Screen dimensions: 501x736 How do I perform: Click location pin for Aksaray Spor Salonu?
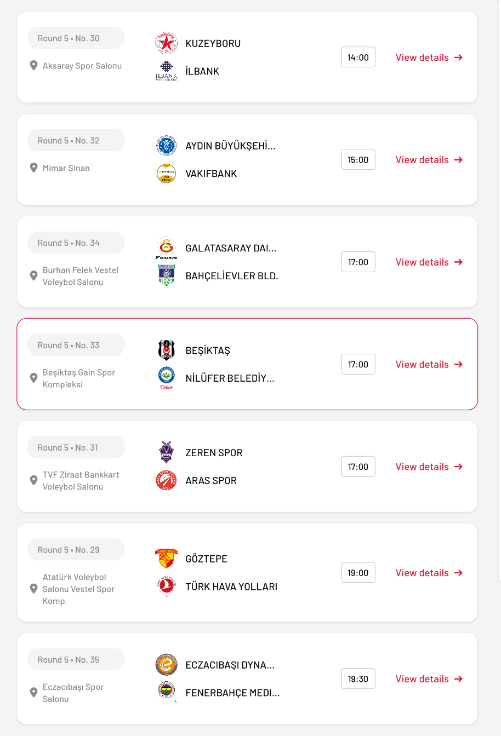pos(33,66)
